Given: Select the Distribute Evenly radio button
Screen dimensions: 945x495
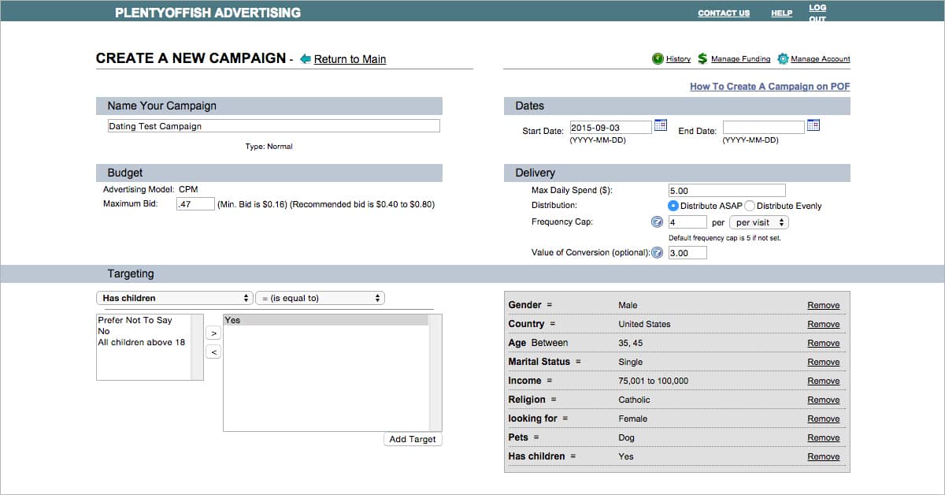Looking at the screenshot, I should tap(750, 206).
